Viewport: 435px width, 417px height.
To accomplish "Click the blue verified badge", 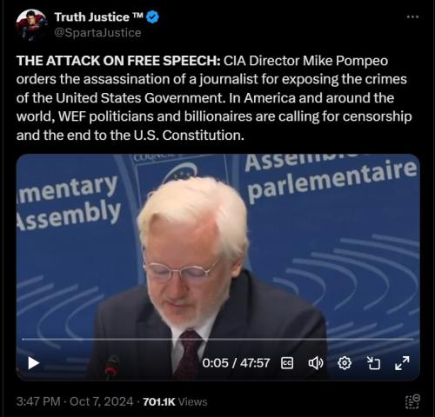I will tap(152, 17).
